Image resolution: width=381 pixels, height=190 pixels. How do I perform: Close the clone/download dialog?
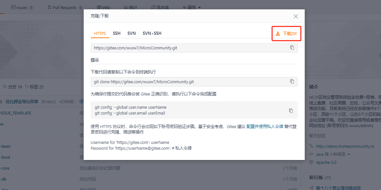coord(296,16)
